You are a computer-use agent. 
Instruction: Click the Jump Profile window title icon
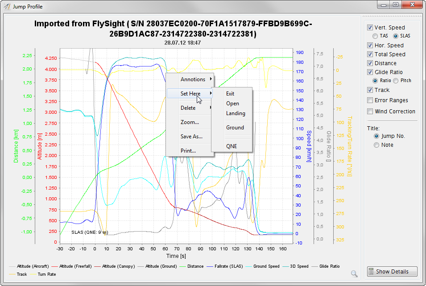click(7, 7)
